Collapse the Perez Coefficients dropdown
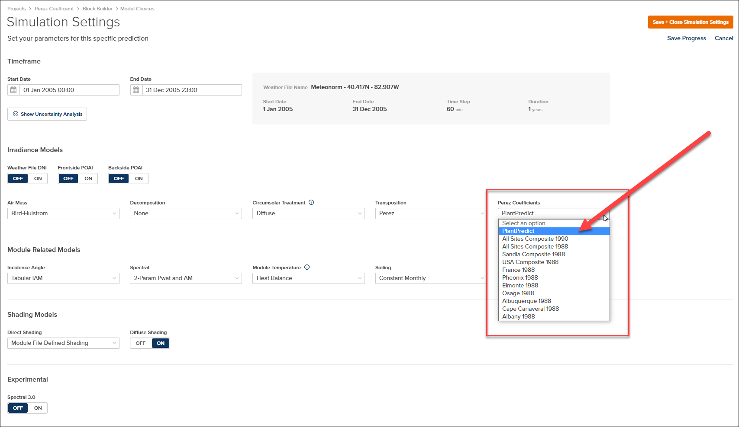Image resolution: width=739 pixels, height=427 pixels. (554, 213)
